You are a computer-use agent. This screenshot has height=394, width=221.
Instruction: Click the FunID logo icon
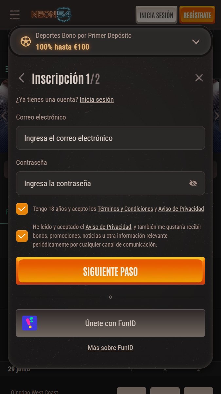pos(29,323)
